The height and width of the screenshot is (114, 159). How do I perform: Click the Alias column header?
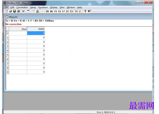coord(18,29)
